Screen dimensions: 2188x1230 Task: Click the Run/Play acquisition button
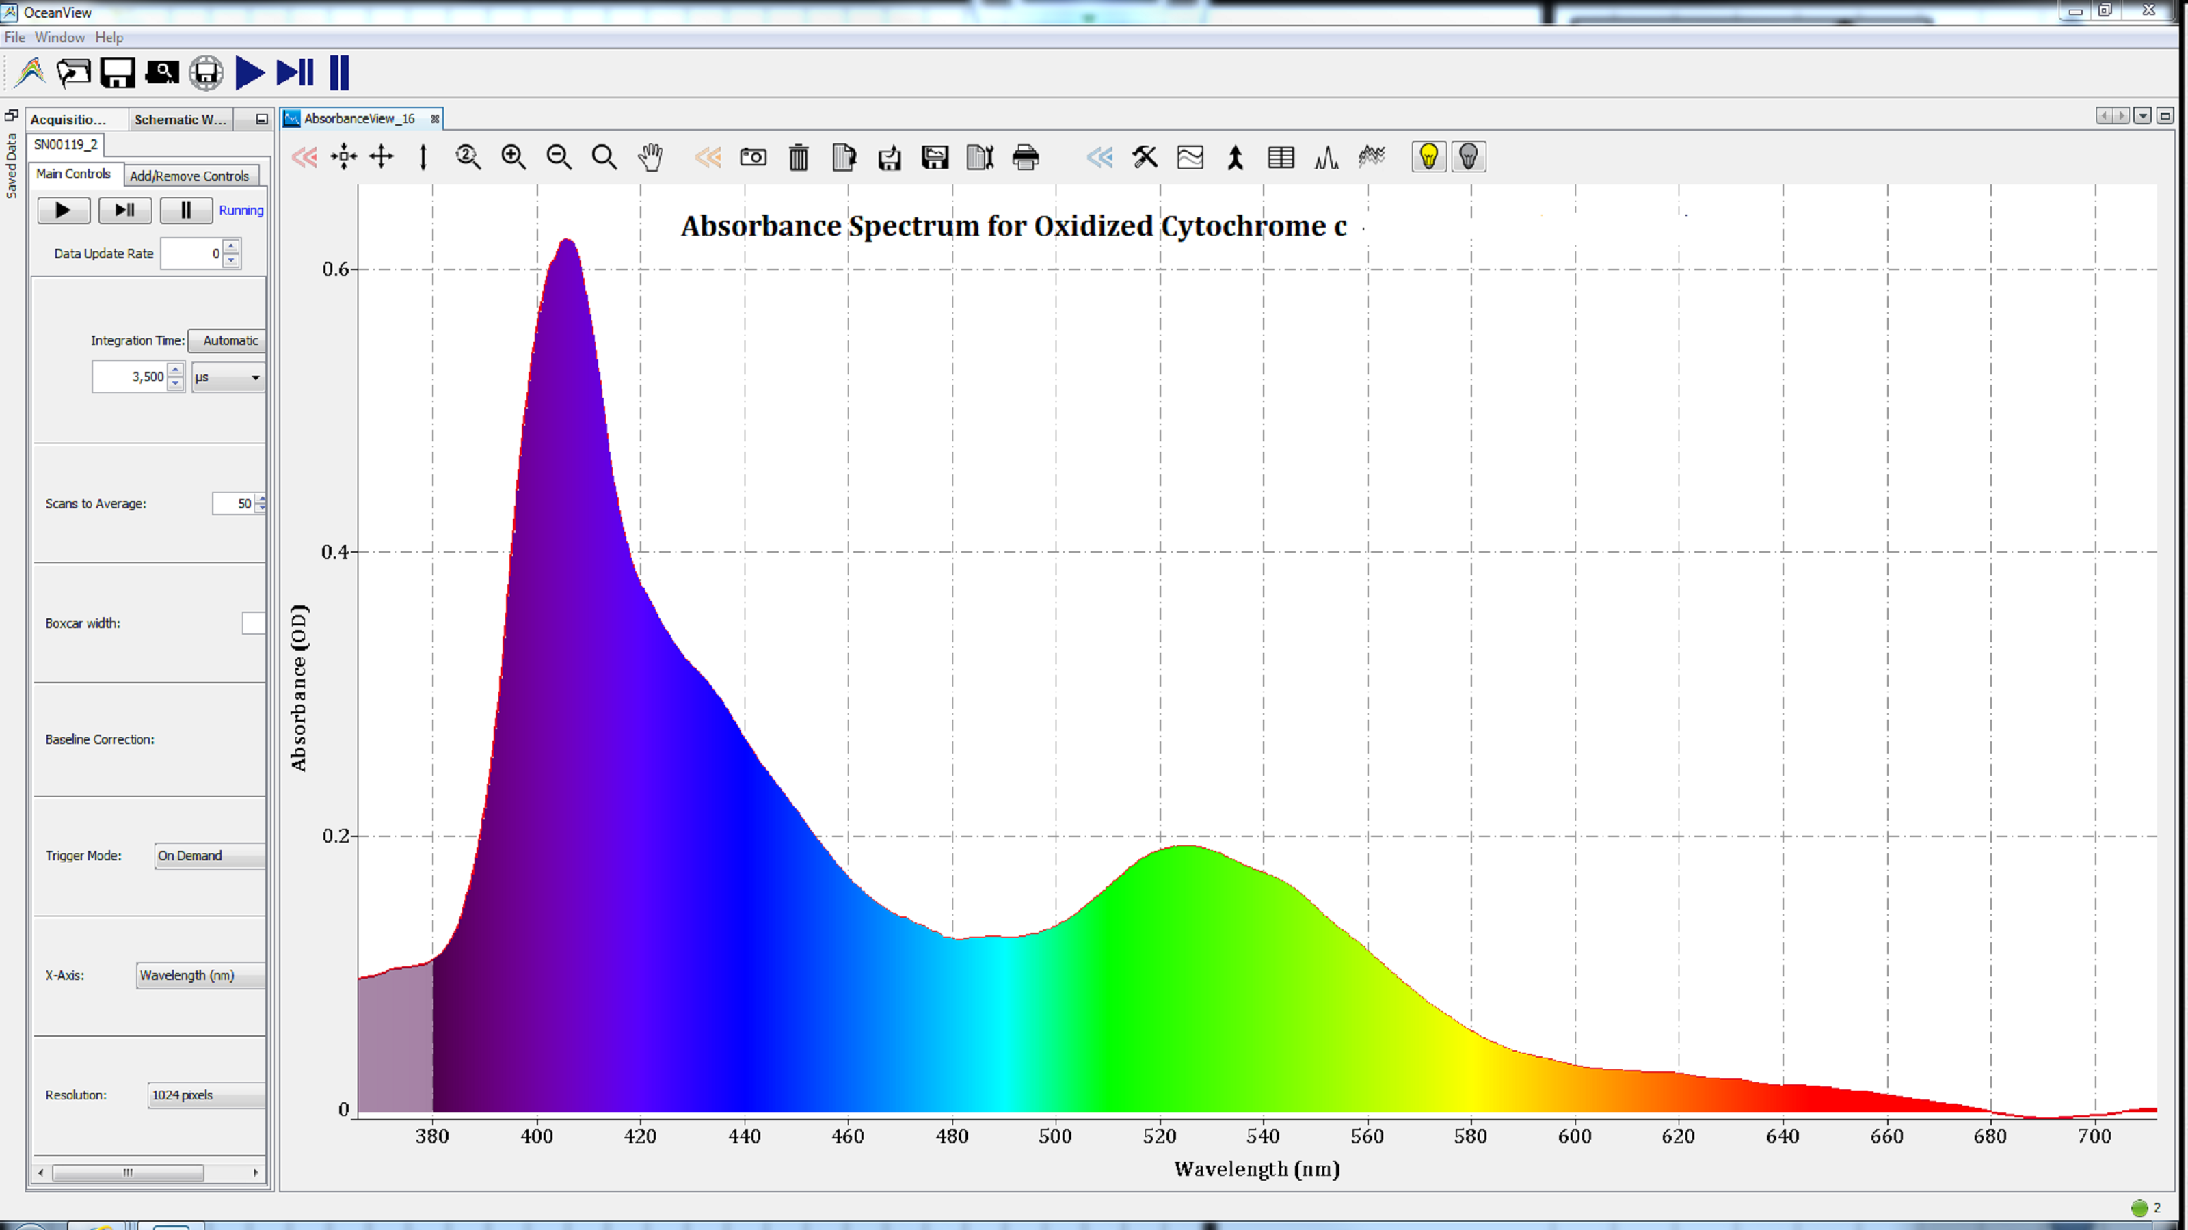point(60,208)
